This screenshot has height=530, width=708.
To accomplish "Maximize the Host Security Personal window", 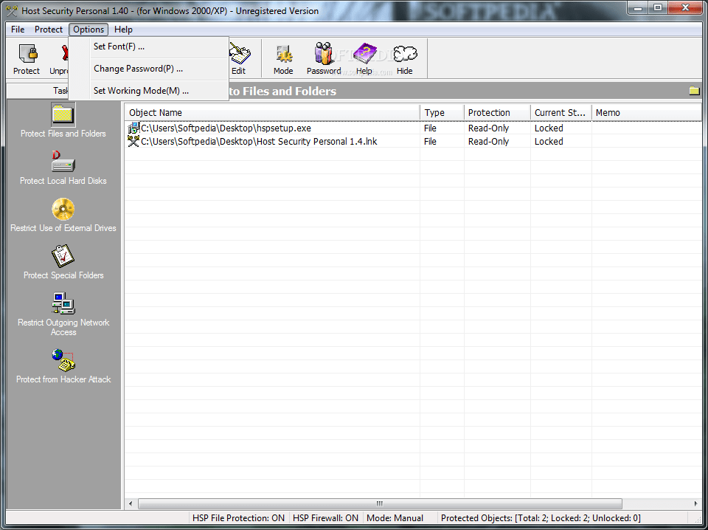I will pyautogui.click(x=658, y=7).
